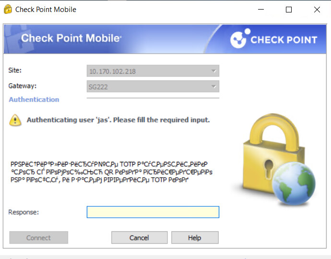This screenshot has height=259, width=331.
Task: Click the Check Point logo emblem in banner
Action: 240,38
